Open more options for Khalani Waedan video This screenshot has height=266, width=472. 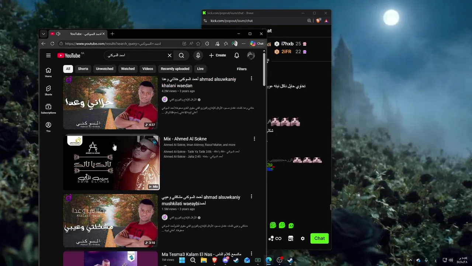coord(251,78)
